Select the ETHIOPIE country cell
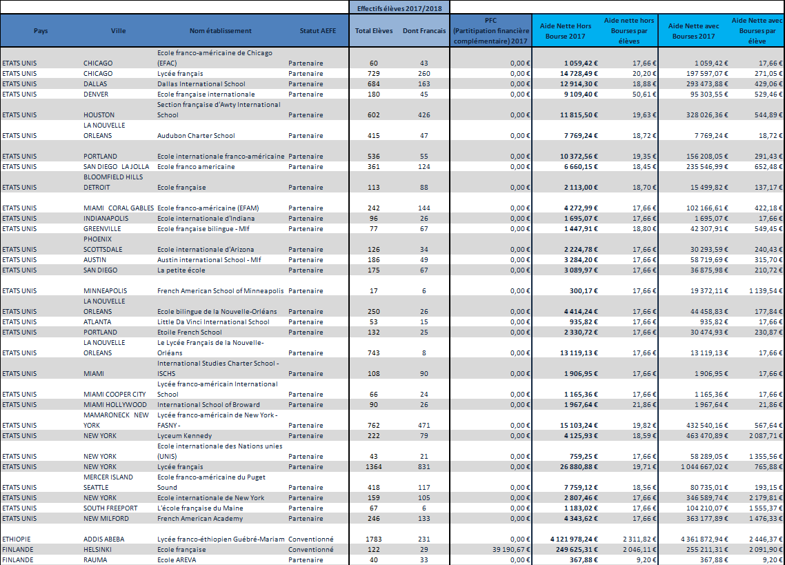This screenshot has width=785, height=565. (19, 539)
